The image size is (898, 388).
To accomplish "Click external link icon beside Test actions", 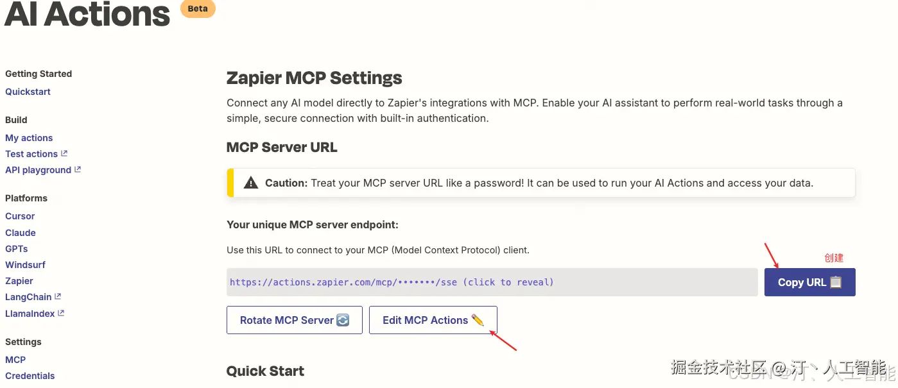I will (x=64, y=153).
